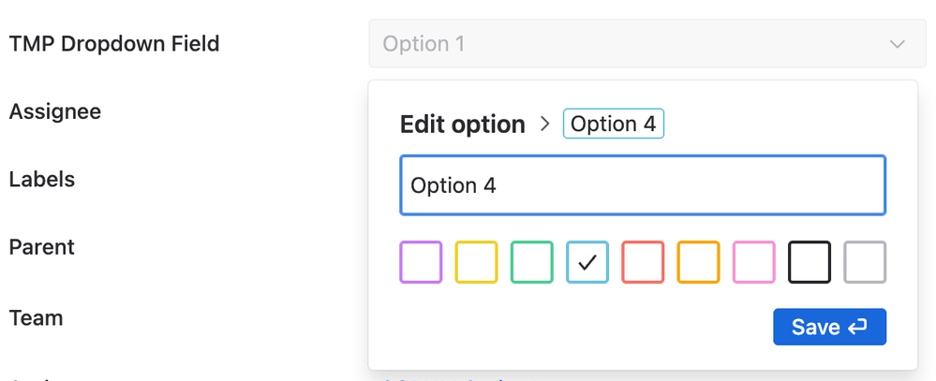Click the dropdown chevron arrow icon
Viewport: 936px width, 381px height.
(x=898, y=44)
